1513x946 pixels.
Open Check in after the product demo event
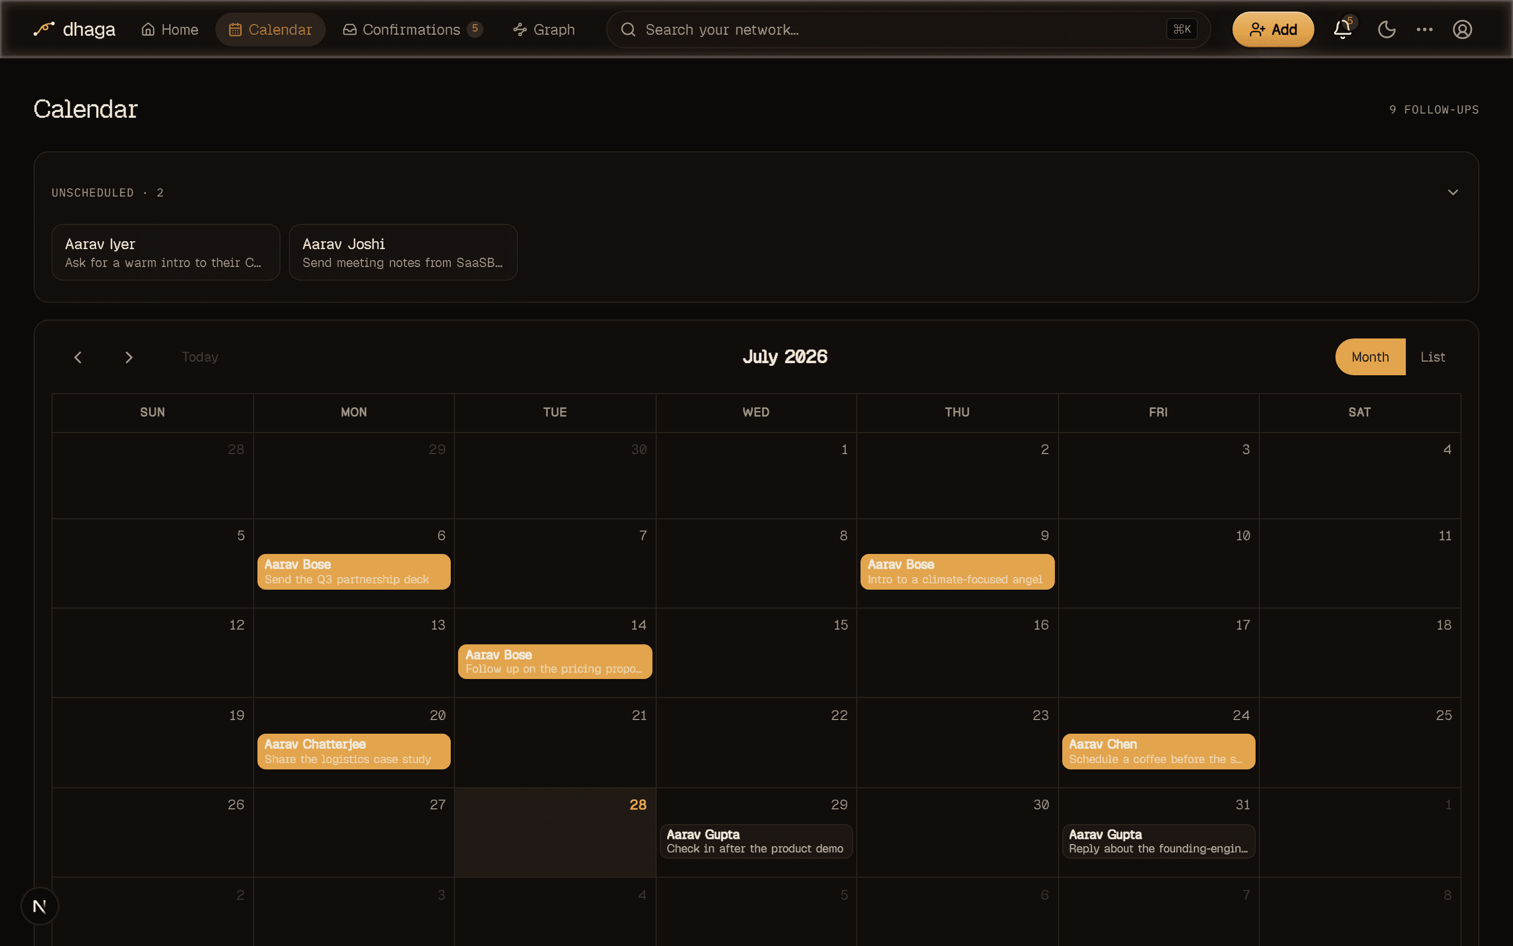(x=756, y=841)
